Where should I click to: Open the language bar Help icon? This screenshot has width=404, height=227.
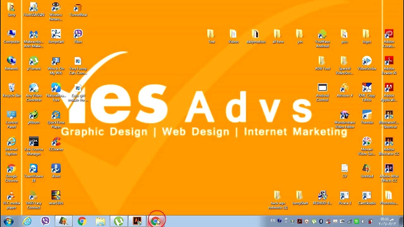pos(279,221)
